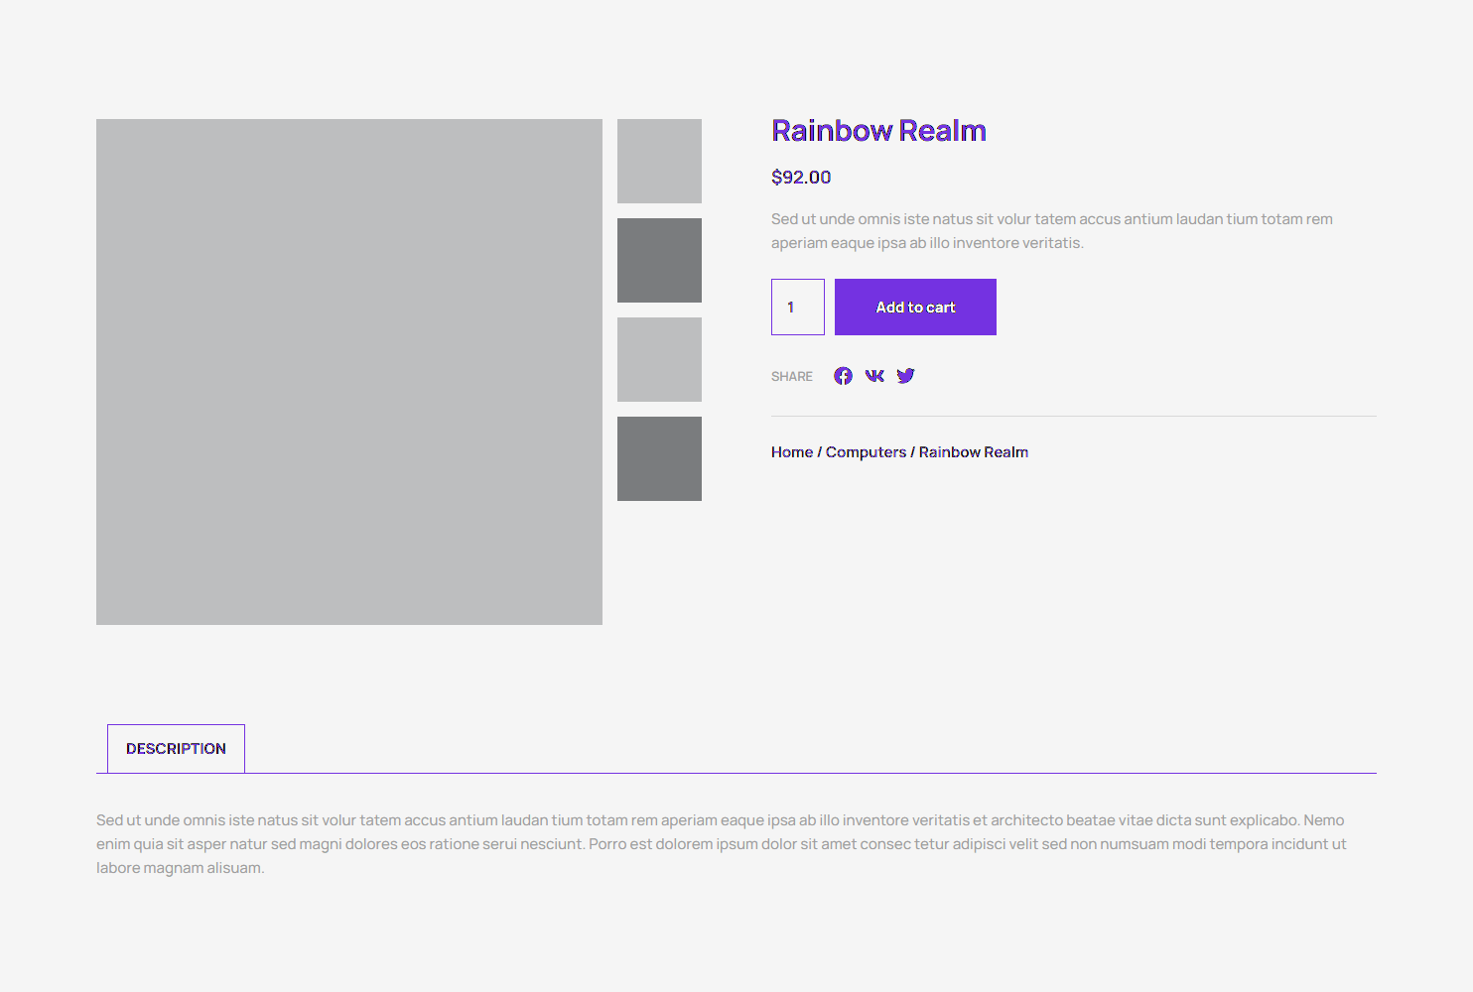Click Rainbow Realm in the breadcrumb trail
The image size is (1473, 992).
[973, 452]
